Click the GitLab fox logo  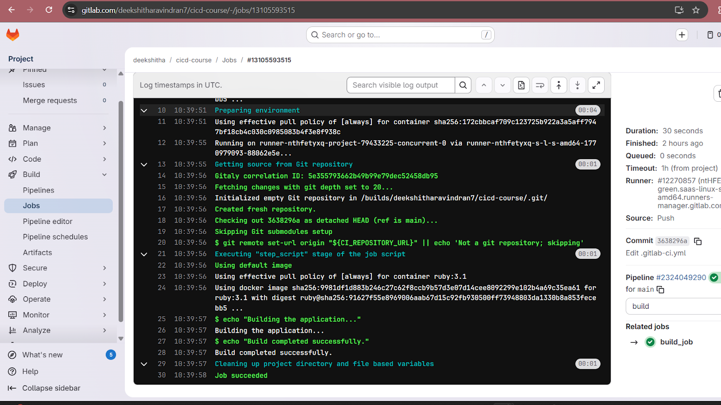[x=12, y=35]
